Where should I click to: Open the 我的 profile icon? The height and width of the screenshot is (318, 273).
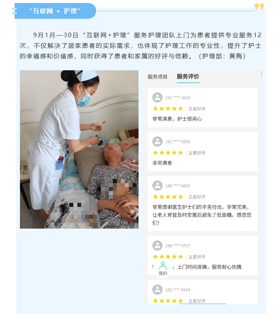click(x=163, y=268)
